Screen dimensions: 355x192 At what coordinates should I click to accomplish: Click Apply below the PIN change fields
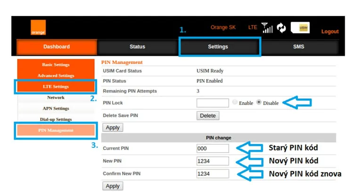(113, 186)
